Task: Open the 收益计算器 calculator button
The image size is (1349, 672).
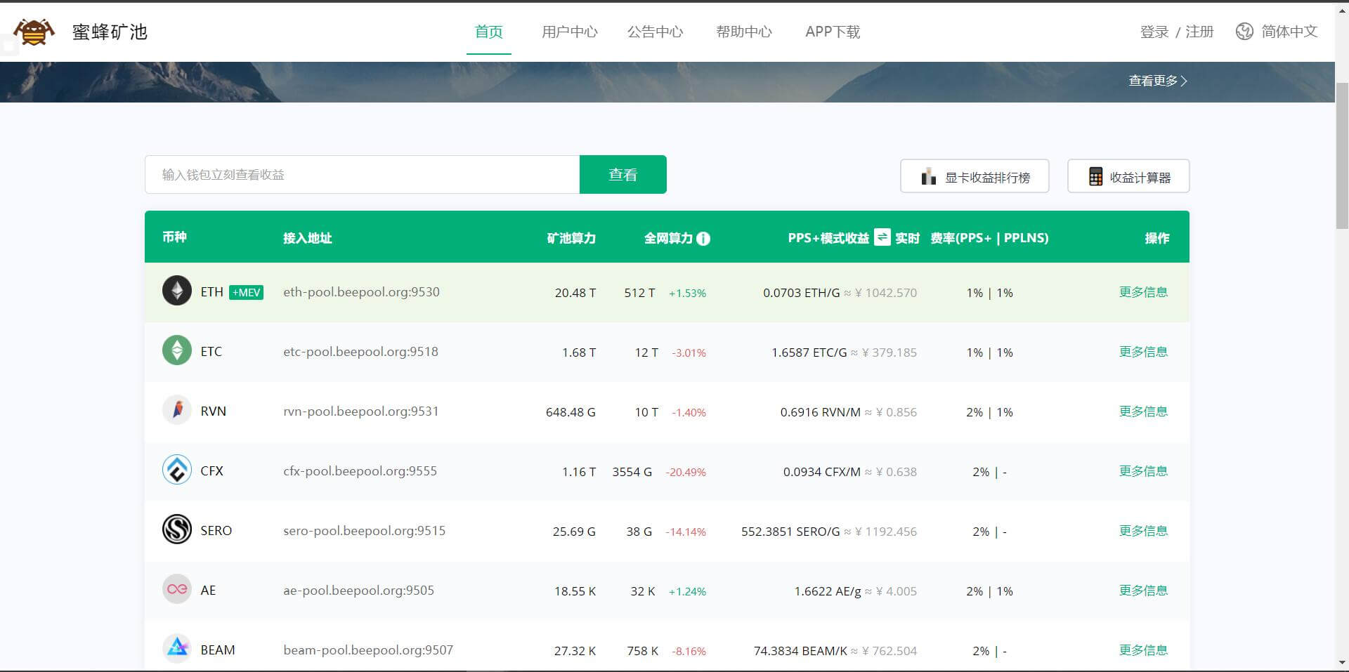Action: [x=1128, y=176]
